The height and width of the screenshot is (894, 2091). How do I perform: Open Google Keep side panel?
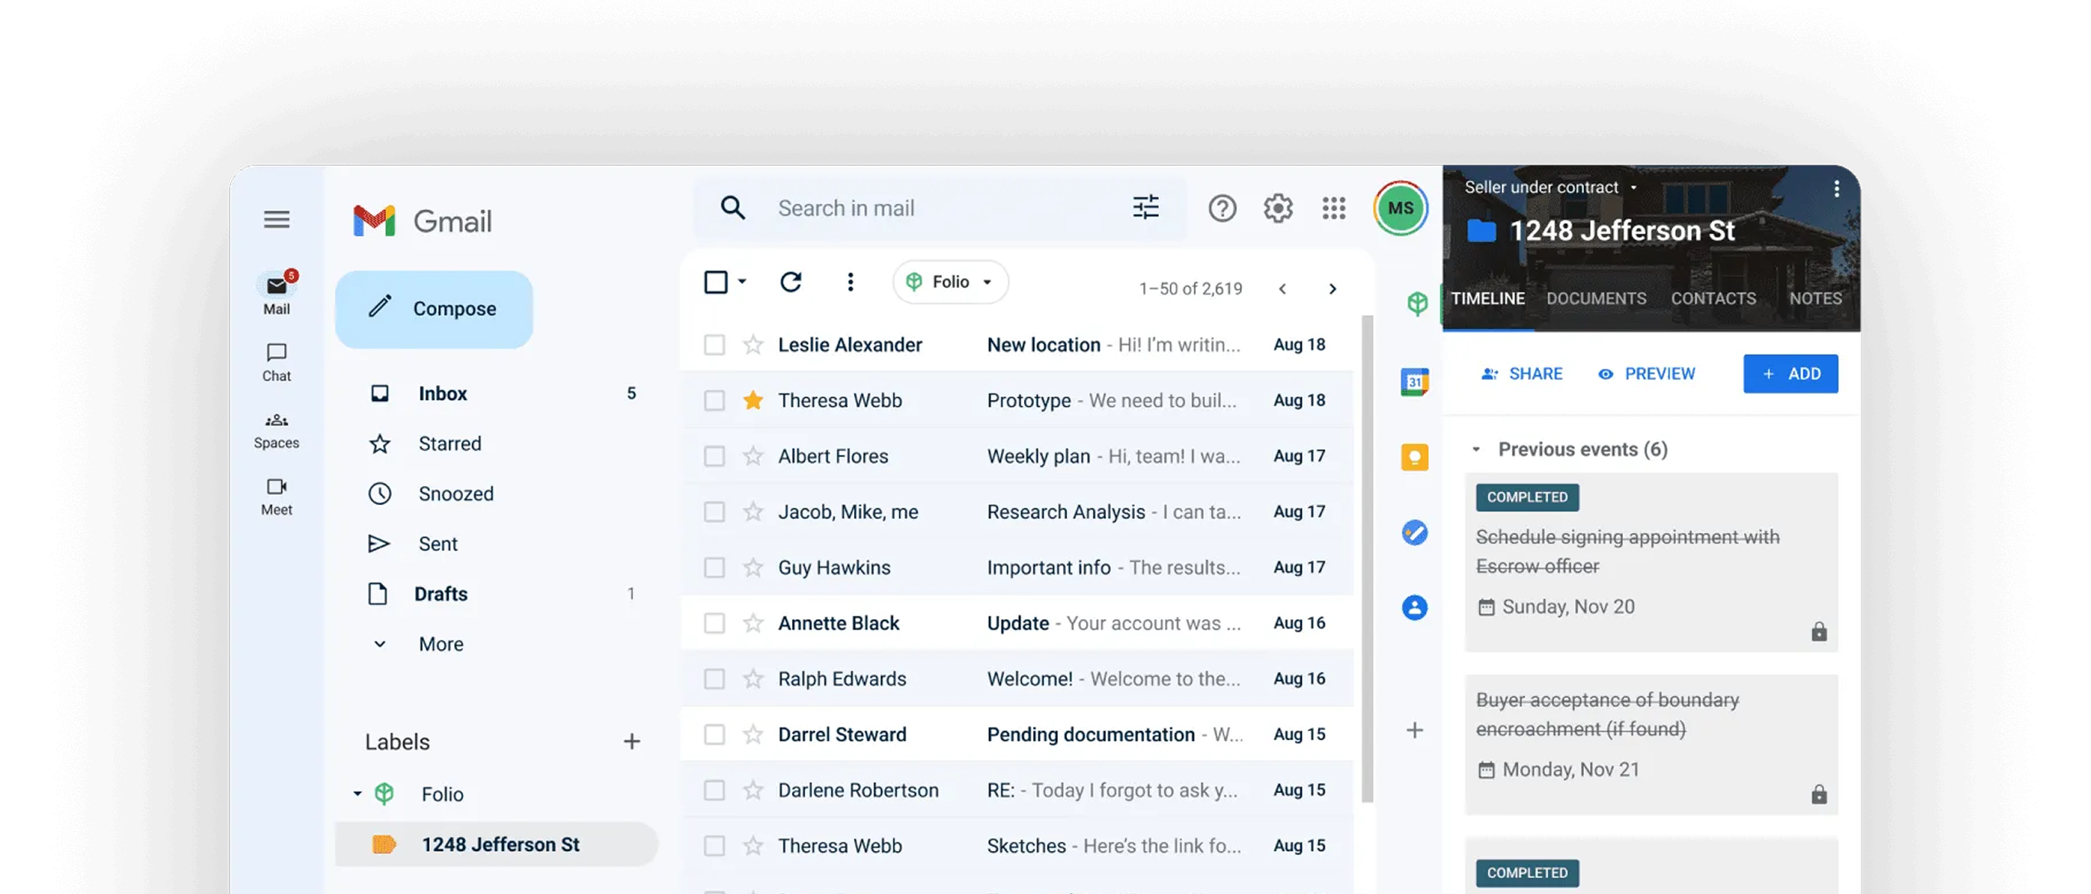tap(1415, 457)
